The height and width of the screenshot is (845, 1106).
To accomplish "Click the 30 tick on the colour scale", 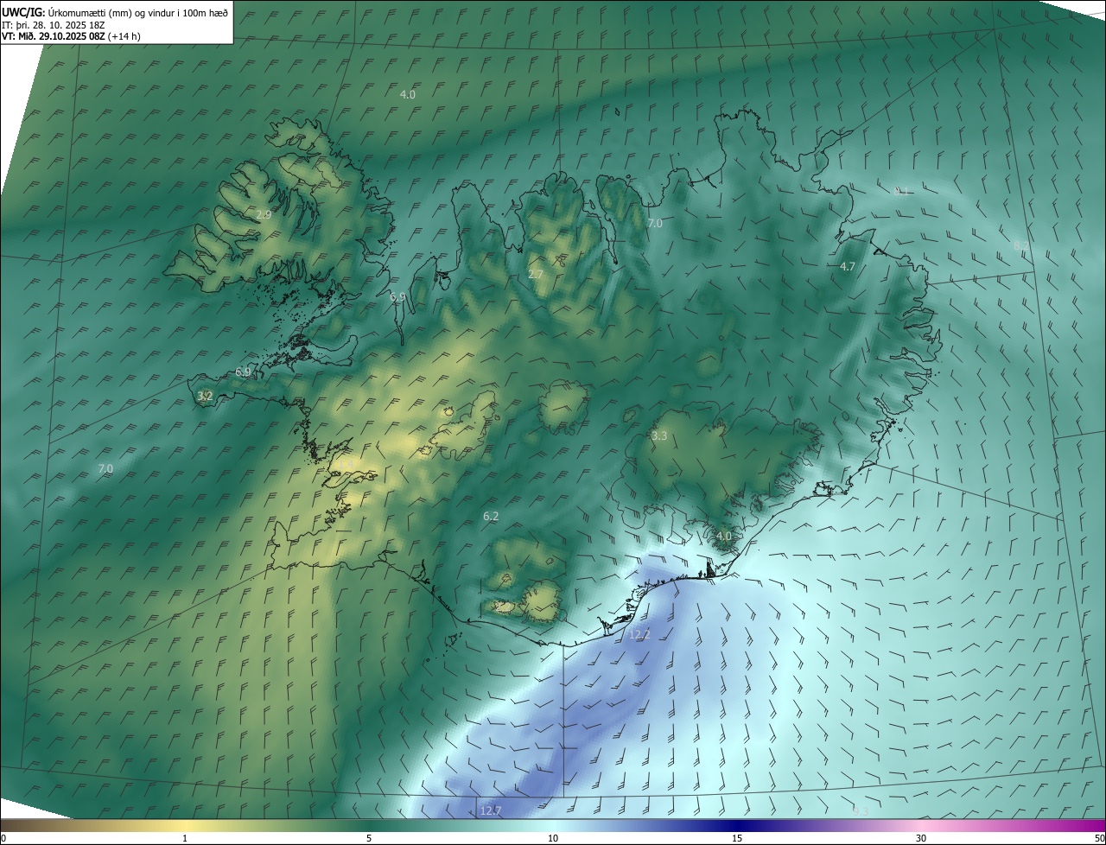I will [x=921, y=839].
